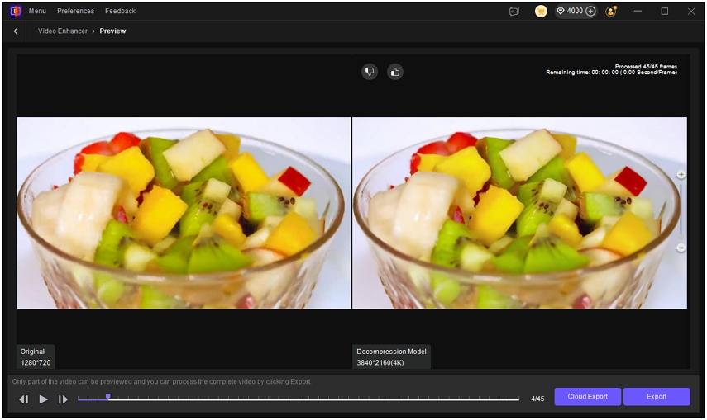Play the preview video
707x420 pixels.
43,399
